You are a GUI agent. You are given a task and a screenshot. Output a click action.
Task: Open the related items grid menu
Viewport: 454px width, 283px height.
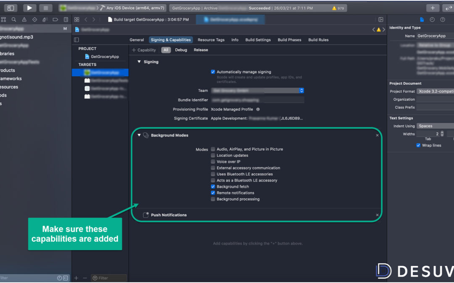[x=77, y=20]
